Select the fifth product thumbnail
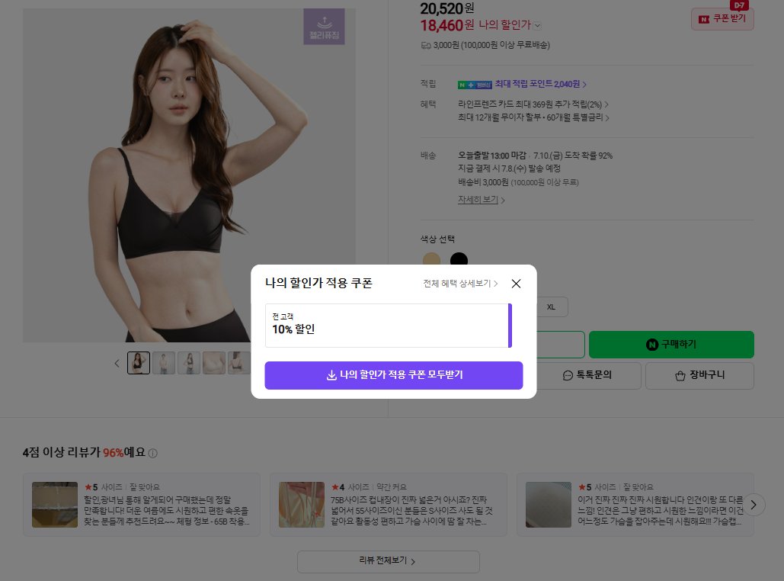The height and width of the screenshot is (581, 784). point(239,363)
